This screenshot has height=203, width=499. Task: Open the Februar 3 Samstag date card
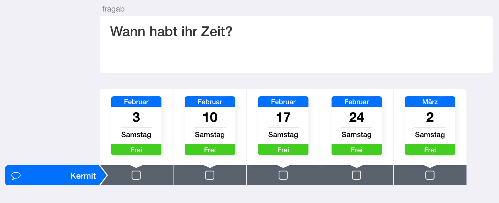coord(136,123)
